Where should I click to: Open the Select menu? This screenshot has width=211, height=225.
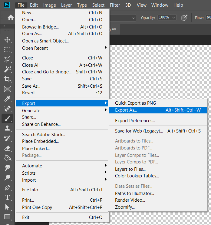click(x=98, y=5)
